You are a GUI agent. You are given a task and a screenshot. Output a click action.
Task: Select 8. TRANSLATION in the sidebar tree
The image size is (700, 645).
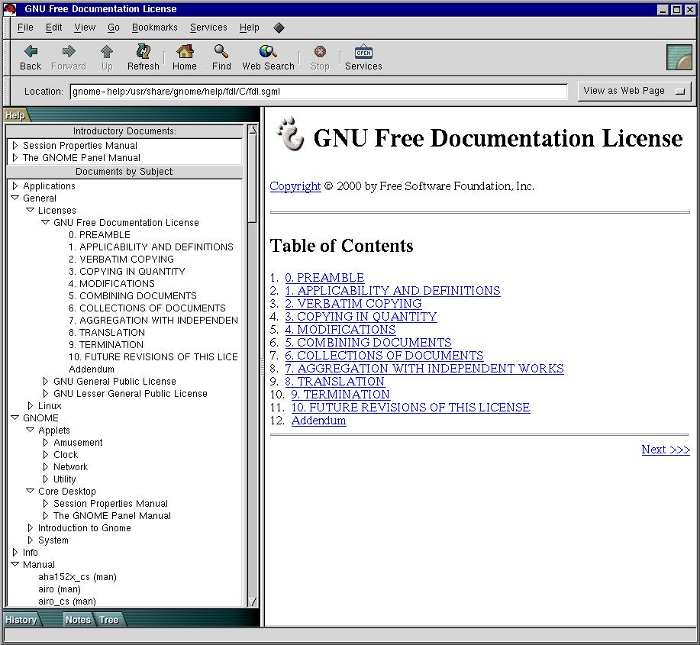coord(106,333)
